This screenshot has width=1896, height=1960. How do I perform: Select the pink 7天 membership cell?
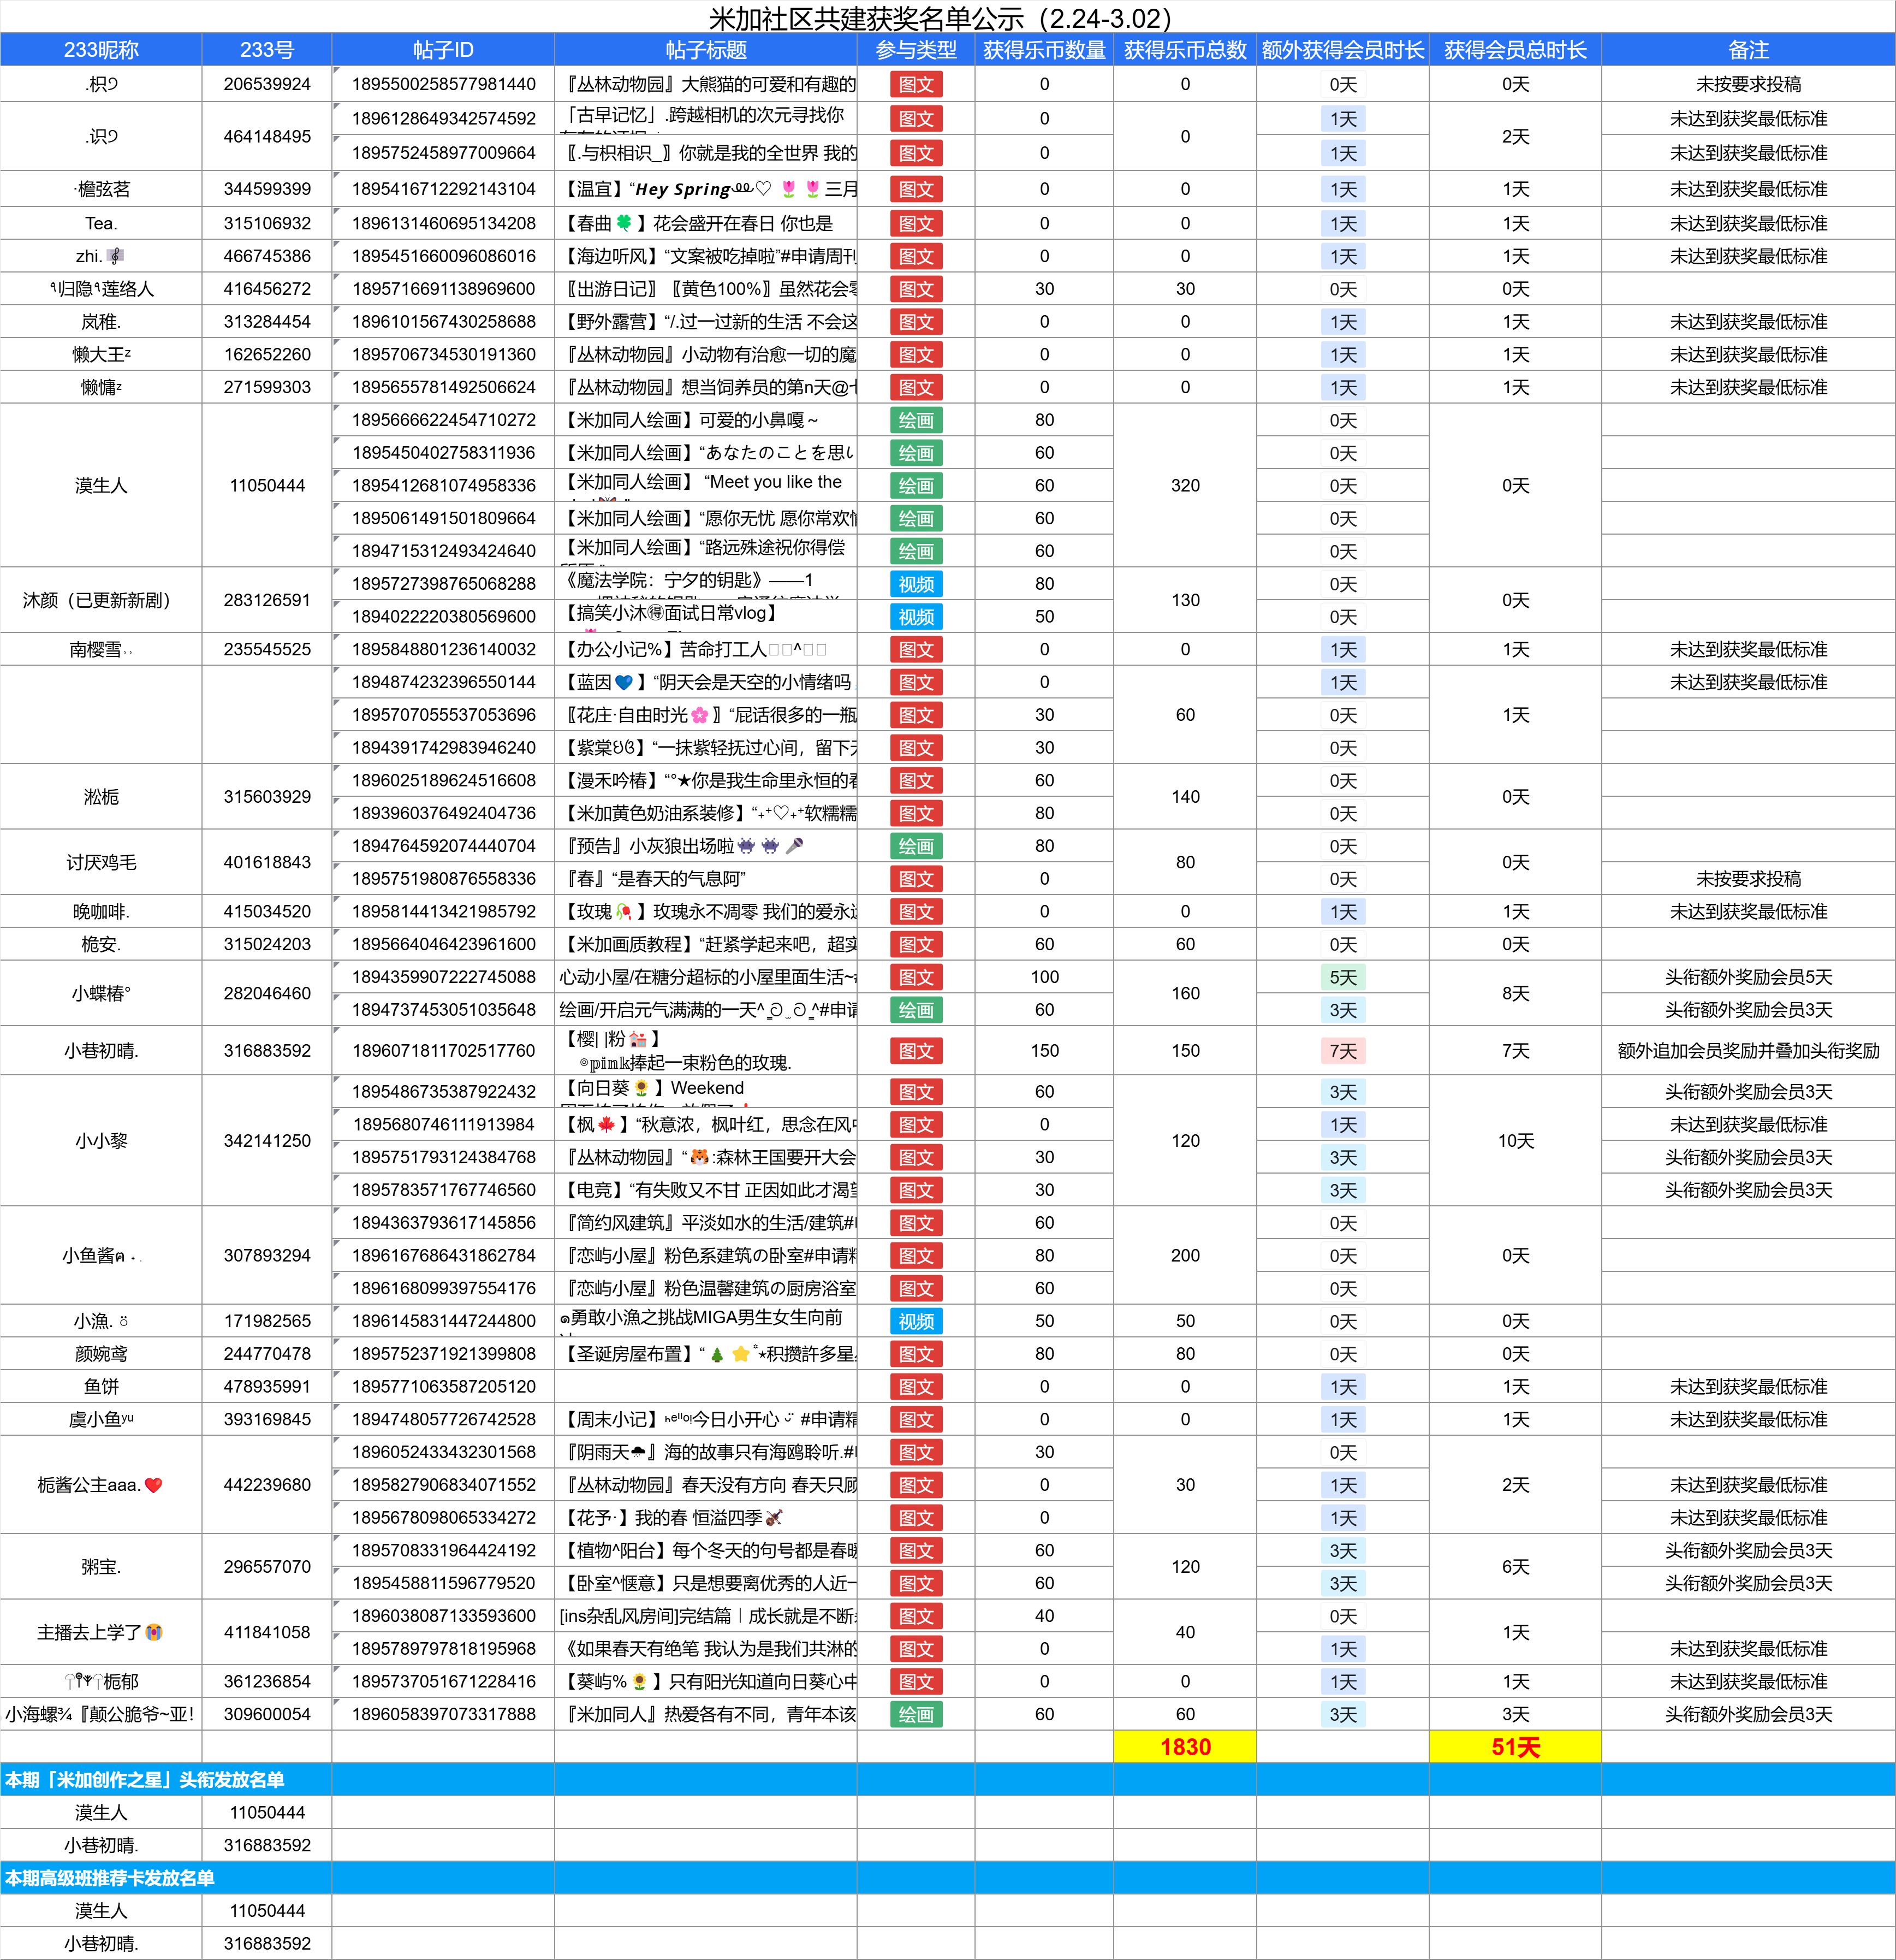[x=1342, y=1051]
